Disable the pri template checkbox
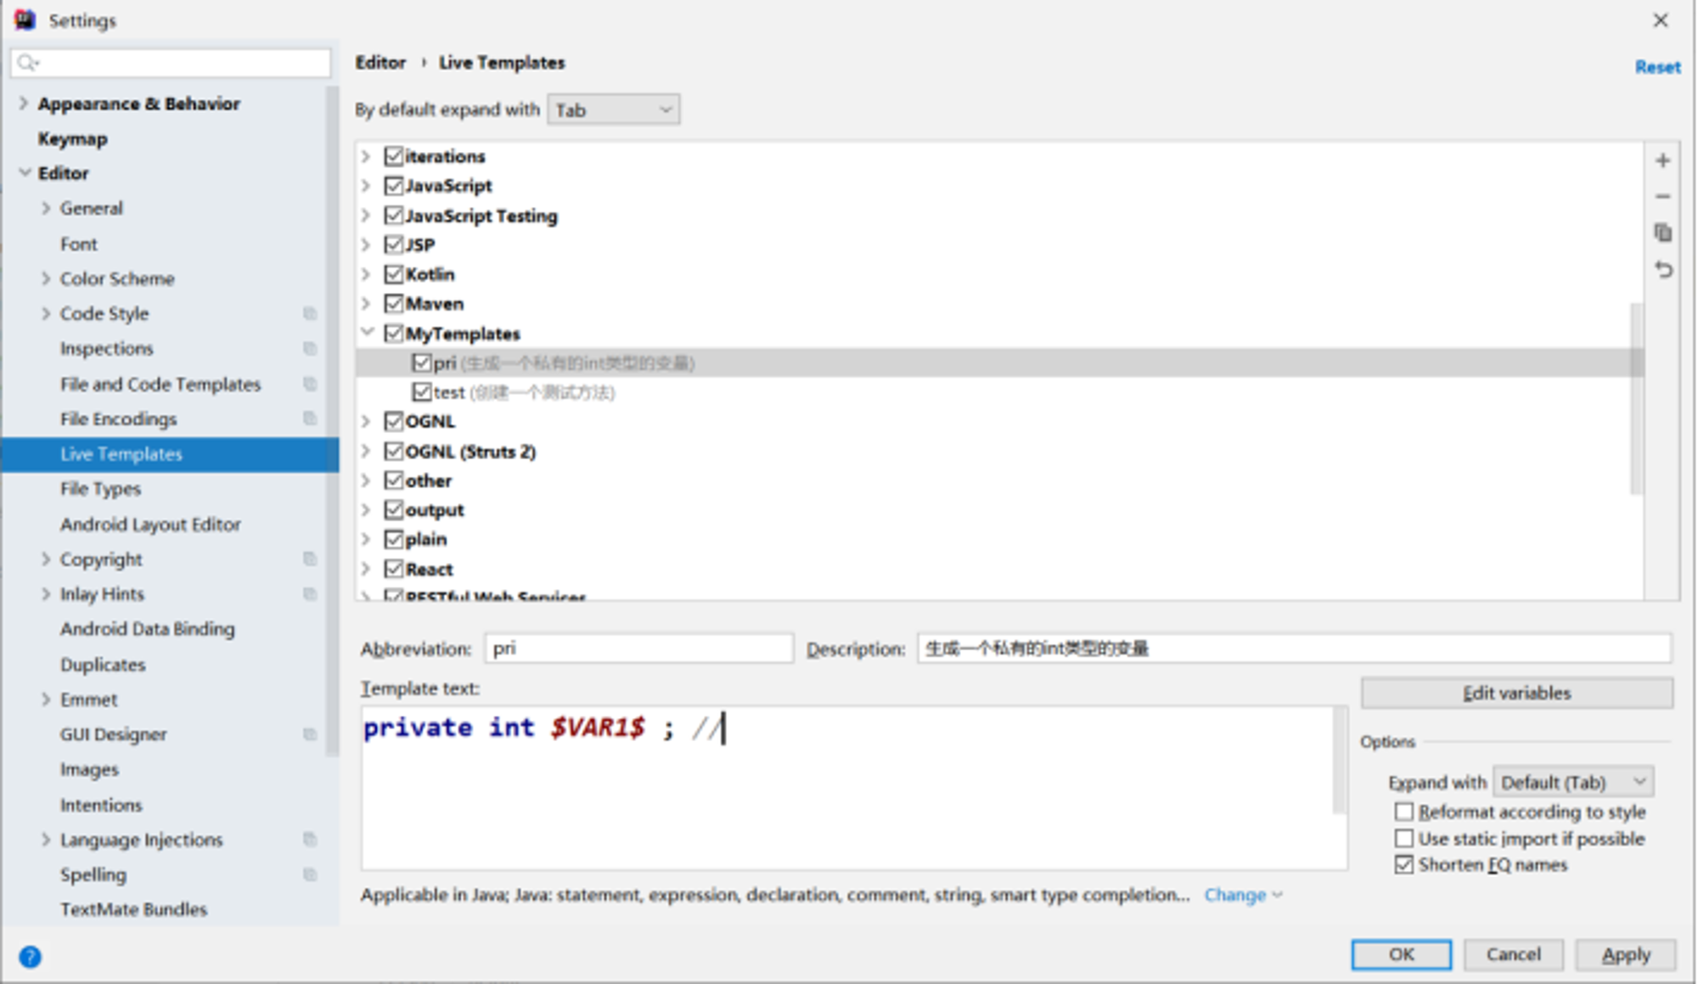 (x=422, y=363)
